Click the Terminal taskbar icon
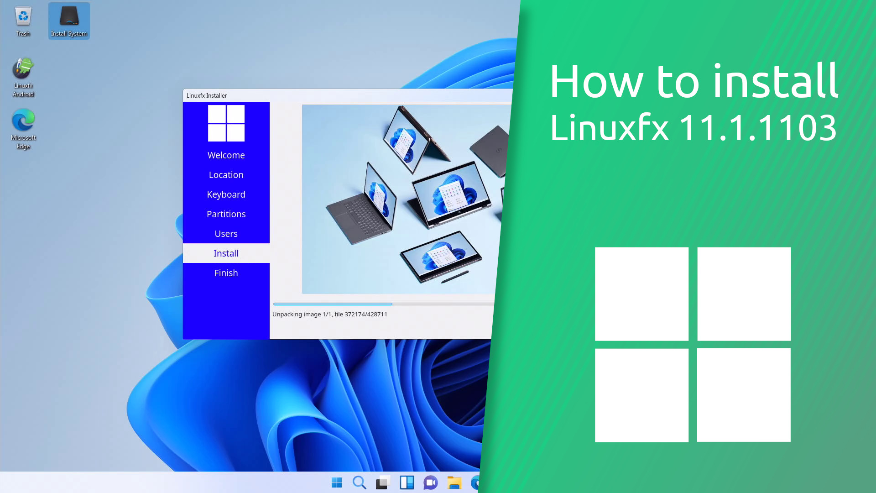 pos(383,483)
